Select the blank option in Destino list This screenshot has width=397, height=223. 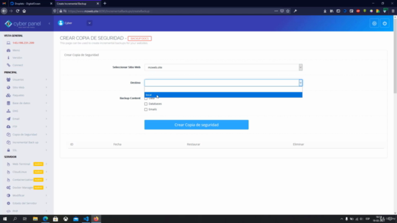223,89
